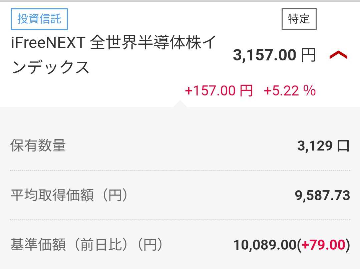
Task: Select the 平均取得価額（円） label
Action: click(69, 196)
